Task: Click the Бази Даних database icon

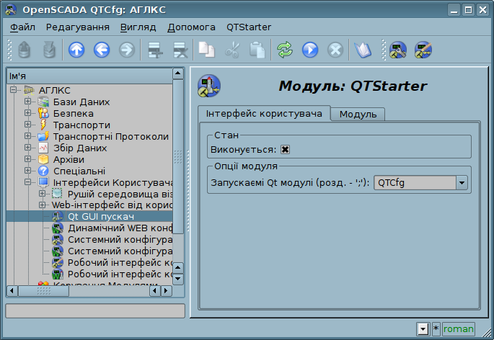Action: point(43,102)
